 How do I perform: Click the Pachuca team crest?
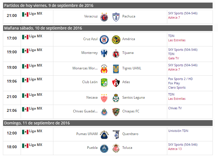click(116, 17)
